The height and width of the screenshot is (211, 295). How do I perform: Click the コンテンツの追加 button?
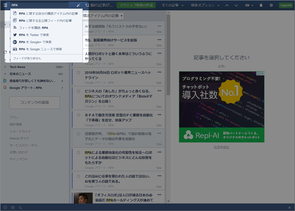[x=34, y=102]
